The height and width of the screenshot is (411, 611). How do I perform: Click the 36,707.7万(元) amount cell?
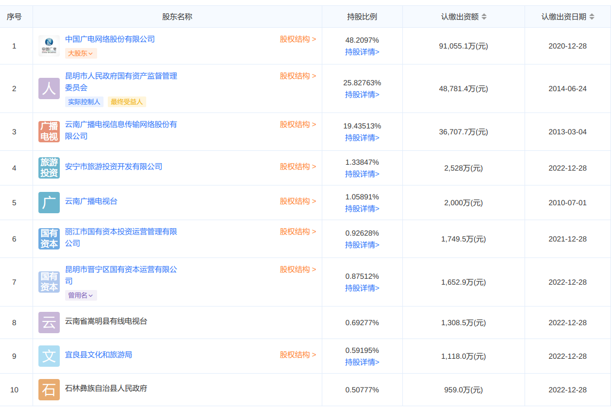point(463,132)
